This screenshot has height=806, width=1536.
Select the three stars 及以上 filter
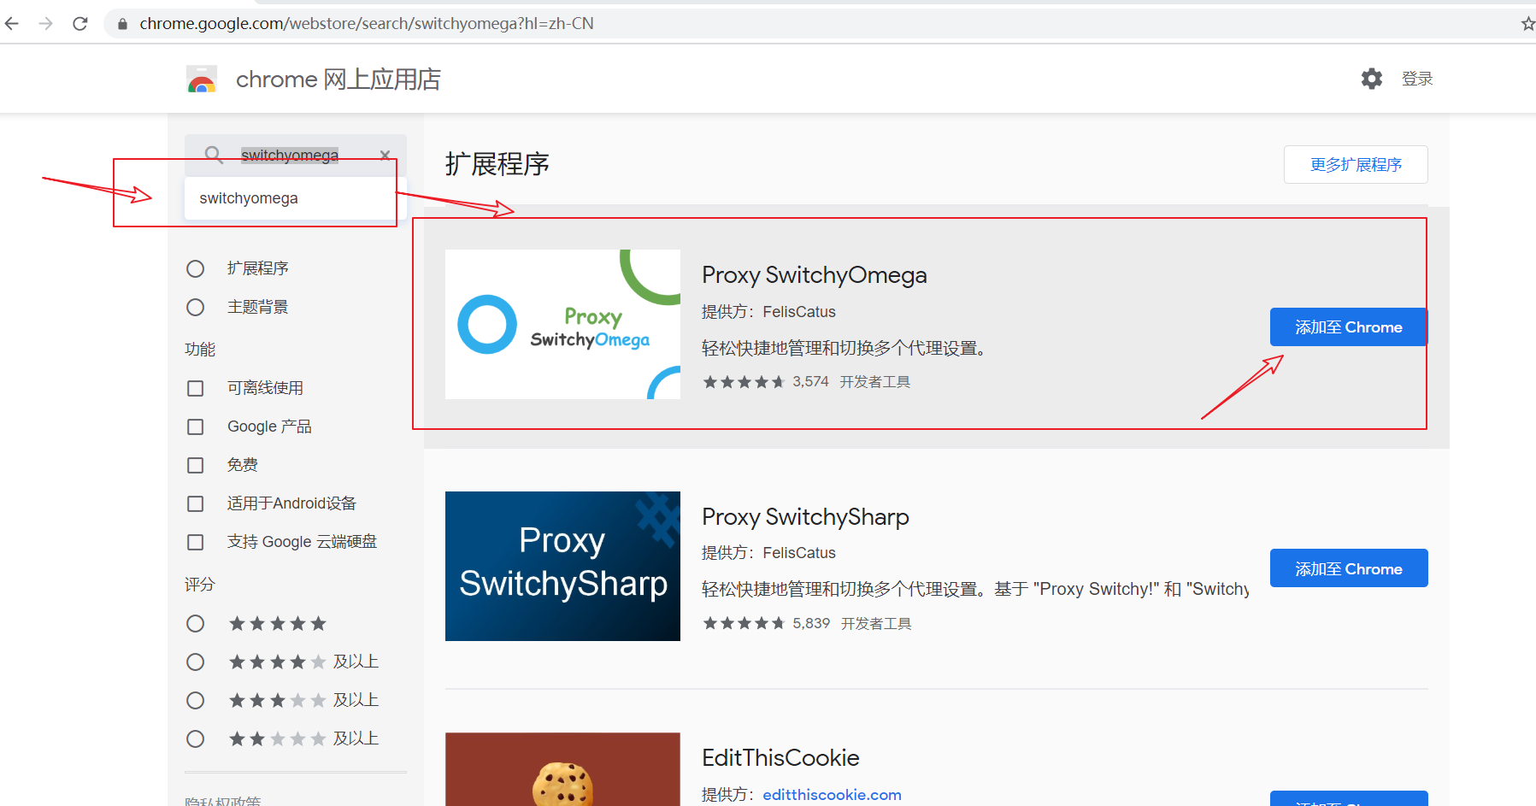pos(195,700)
